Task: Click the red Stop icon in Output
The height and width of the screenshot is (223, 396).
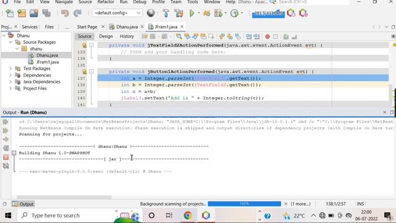Action: click(x=6, y=157)
